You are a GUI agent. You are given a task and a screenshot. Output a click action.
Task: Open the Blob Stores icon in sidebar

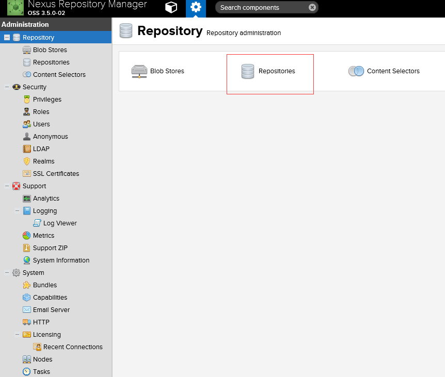pyautogui.click(x=27, y=50)
